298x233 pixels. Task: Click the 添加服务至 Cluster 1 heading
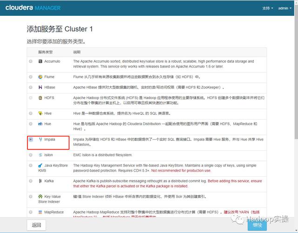tap(60, 29)
